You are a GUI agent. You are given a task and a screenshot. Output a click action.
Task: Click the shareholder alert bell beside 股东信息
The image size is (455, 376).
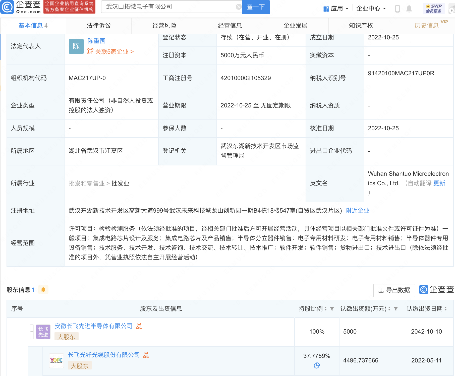[x=43, y=290]
